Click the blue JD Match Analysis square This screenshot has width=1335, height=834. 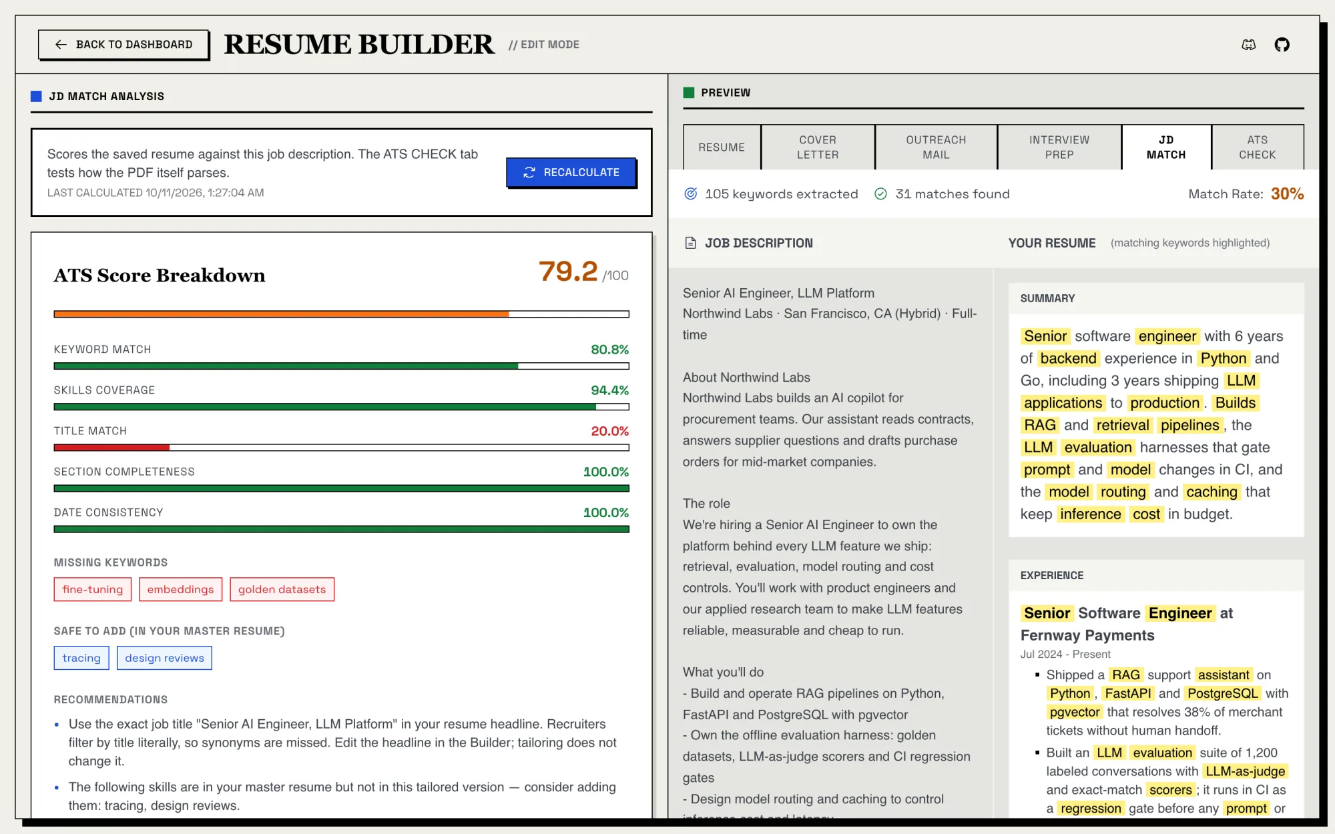pos(37,96)
